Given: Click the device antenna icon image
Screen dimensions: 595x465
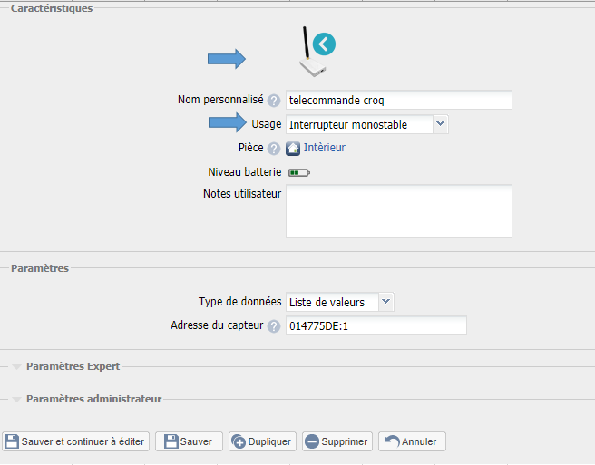Looking at the screenshot, I should [311, 57].
